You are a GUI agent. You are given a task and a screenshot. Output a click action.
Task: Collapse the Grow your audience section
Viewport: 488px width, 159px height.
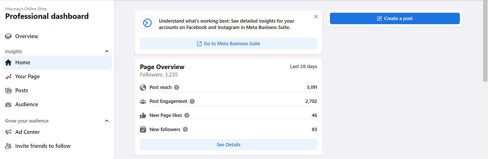coord(107,121)
